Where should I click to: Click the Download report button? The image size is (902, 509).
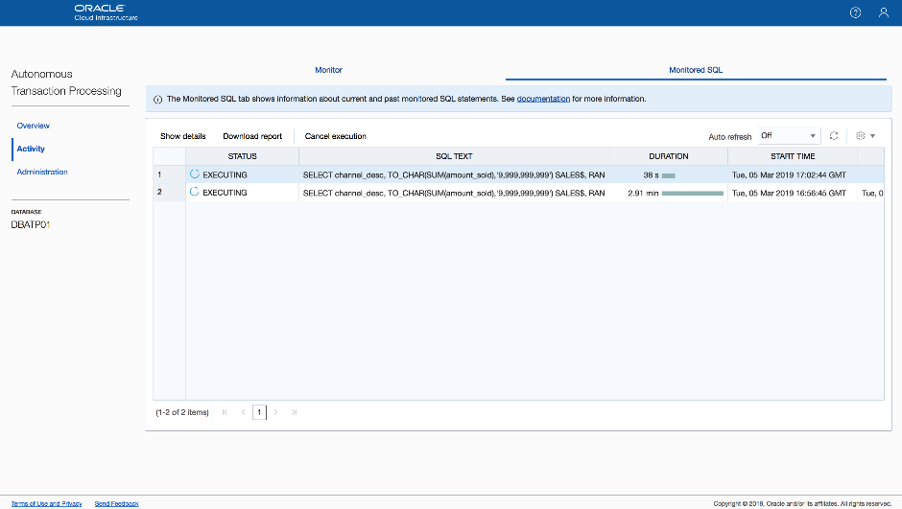coord(252,136)
